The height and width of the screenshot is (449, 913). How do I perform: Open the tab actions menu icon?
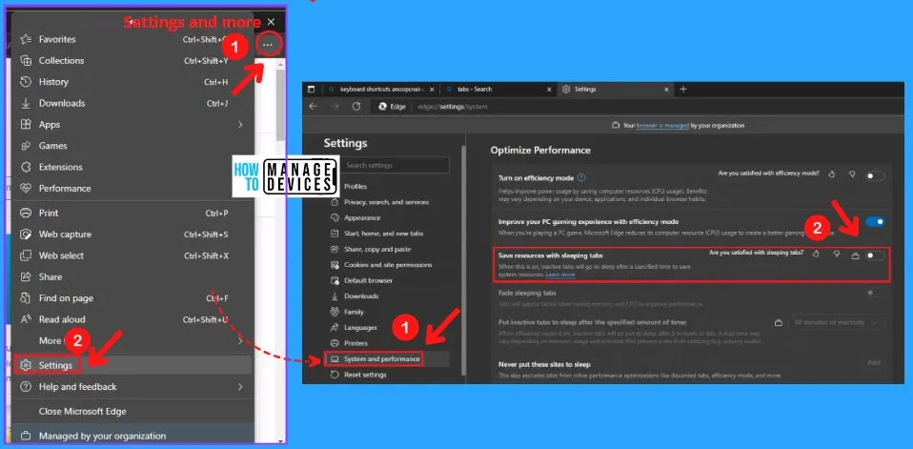tap(311, 89)
